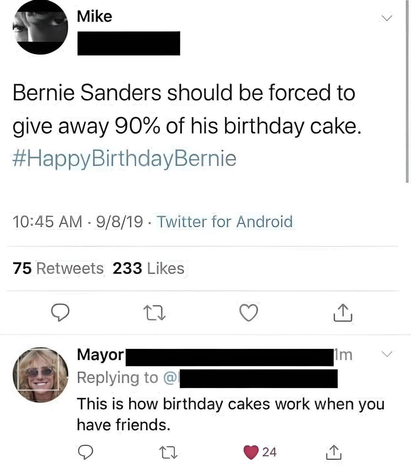The height and width of the screenshot is (466, 411).
Task: Click the Mayor display name
Action: [100, 355]
